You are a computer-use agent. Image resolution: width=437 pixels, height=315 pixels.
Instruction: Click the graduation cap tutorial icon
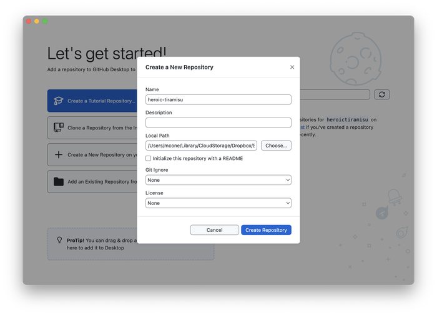59,101
